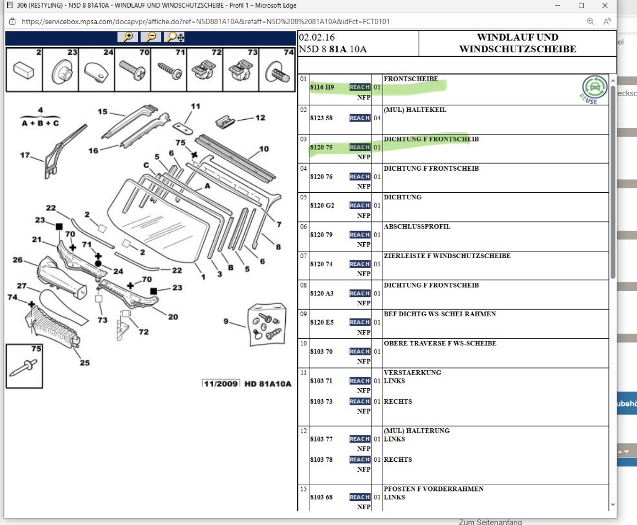This screenshot has width=637, height=525.
Task: Select the part 2 block thumbnail
Action: pyautogui.click(x=24, y=70)
